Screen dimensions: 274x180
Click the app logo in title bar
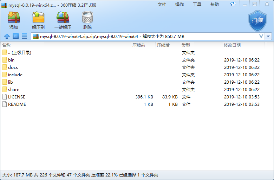tap(4, 5)
